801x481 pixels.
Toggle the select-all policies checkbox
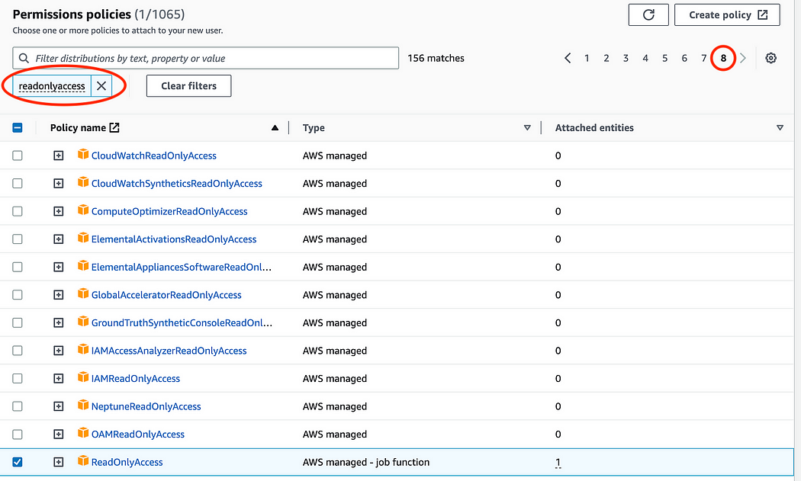click(x=18, y=127)
